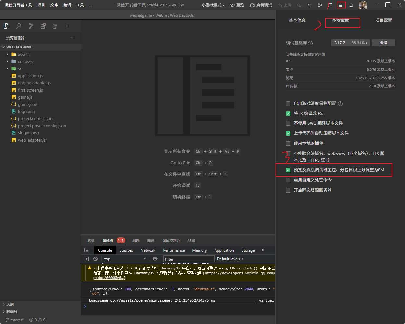Switch to the 项目配置 tab
The image size is (405, 324).
[x=384, y=20]
